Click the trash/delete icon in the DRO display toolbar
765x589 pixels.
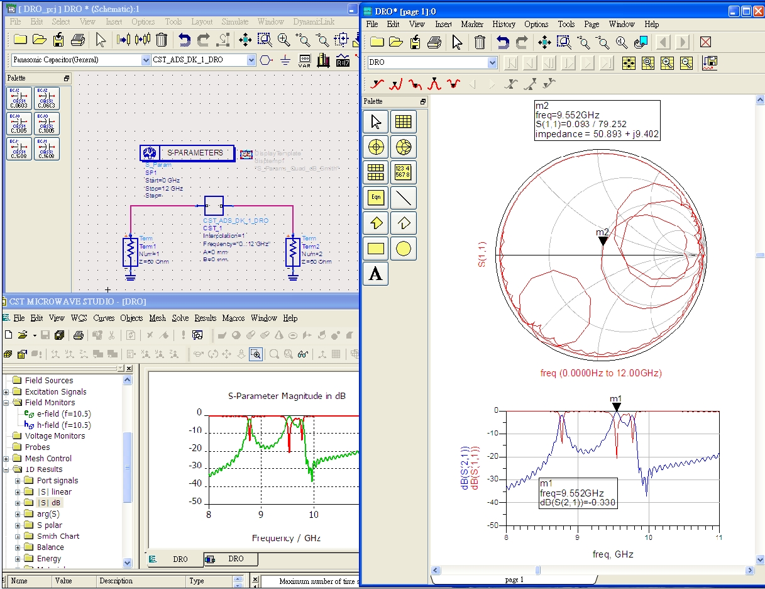(x=480, y=42)
